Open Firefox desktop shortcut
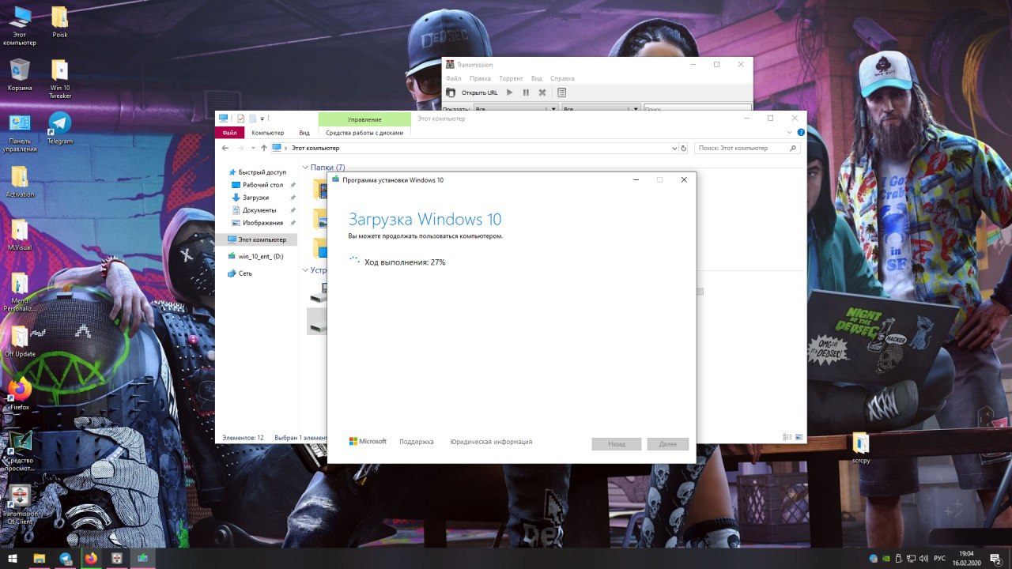The image size is (1012, 569). pyautogui.click(x=20, y=394)
